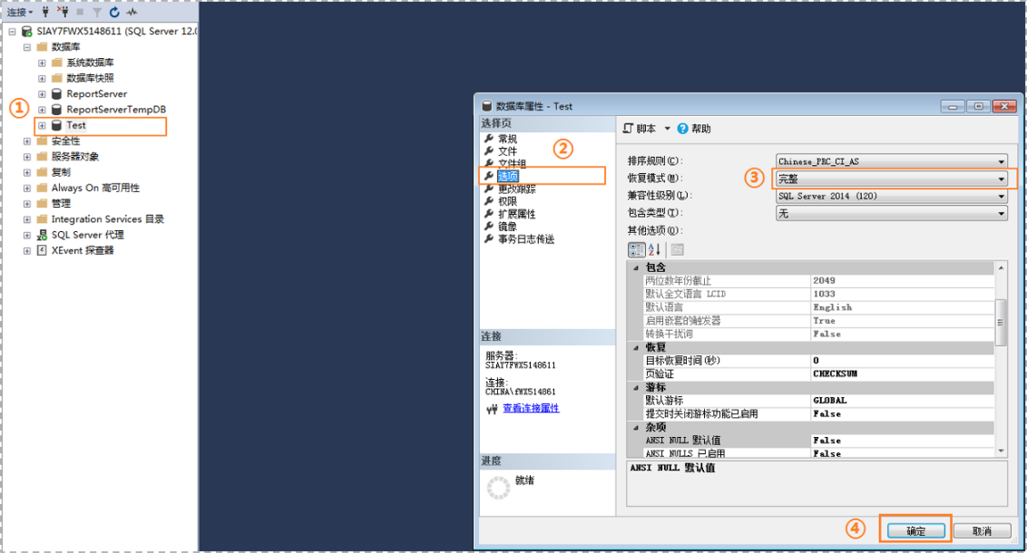
Task: Select the 扩展属性 page
Action: pyautogui.click(x=517, y=214)
